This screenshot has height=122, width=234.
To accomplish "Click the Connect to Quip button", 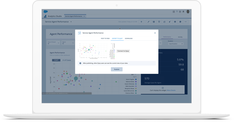I will (123, 51).
